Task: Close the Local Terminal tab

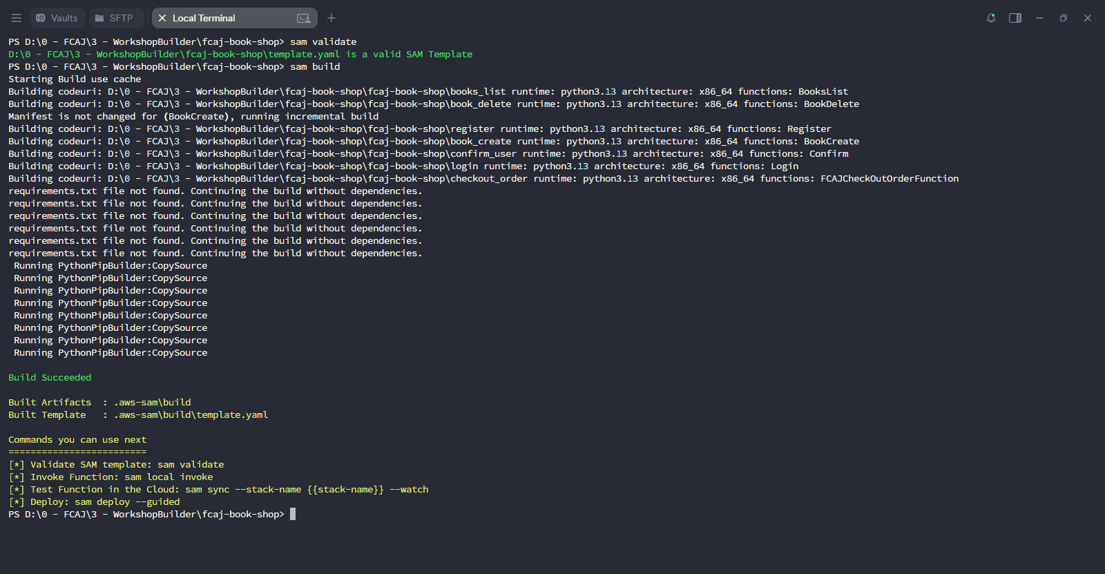Action: click(162, 18)
